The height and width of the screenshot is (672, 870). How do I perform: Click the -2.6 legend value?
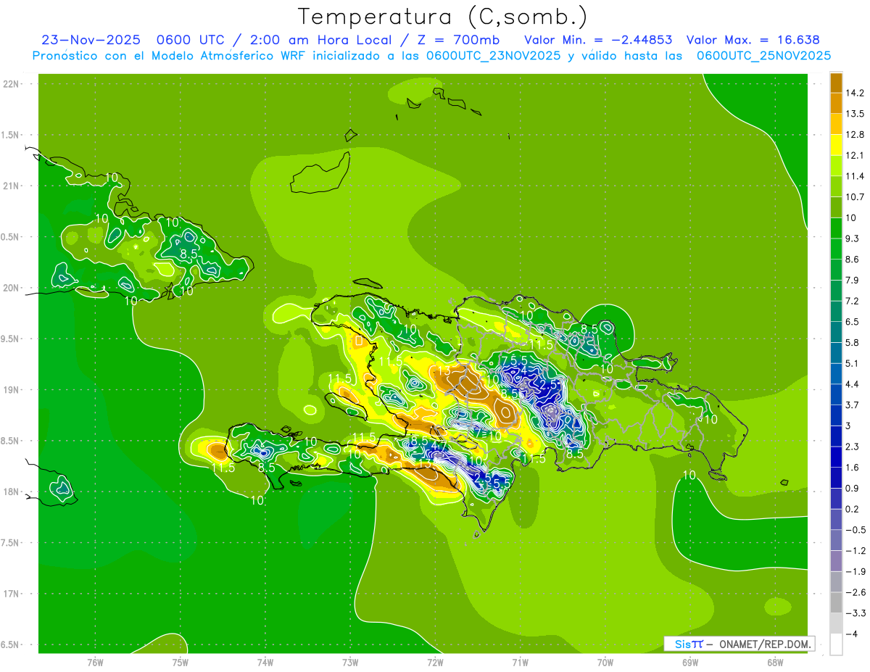coord(855,592)
